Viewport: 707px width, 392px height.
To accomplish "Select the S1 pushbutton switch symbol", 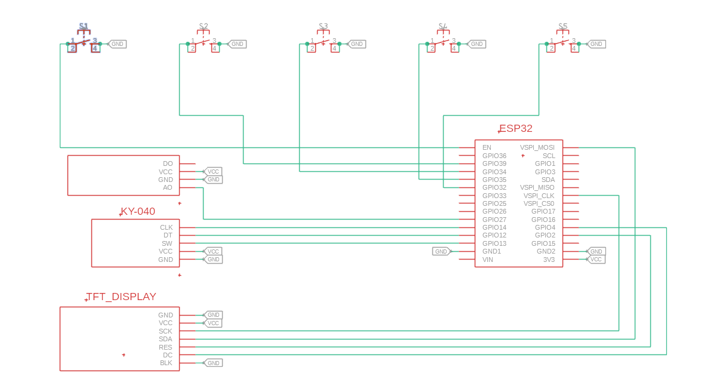I will (x=84, y=42).
